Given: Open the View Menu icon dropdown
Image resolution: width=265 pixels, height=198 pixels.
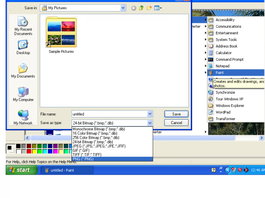Looking at the screenshot, I should pyautogui.click(x=158, y=8).
